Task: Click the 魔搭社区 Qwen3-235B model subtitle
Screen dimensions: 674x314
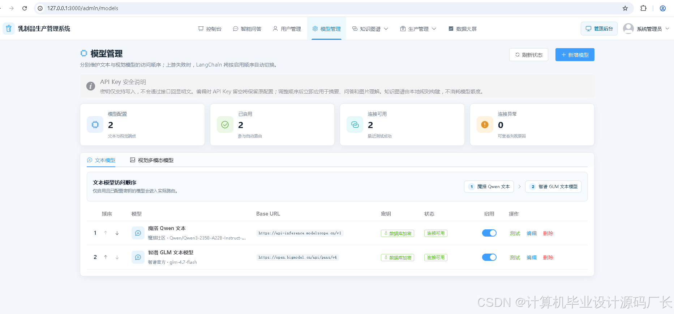Action: (x=197, y=238)
